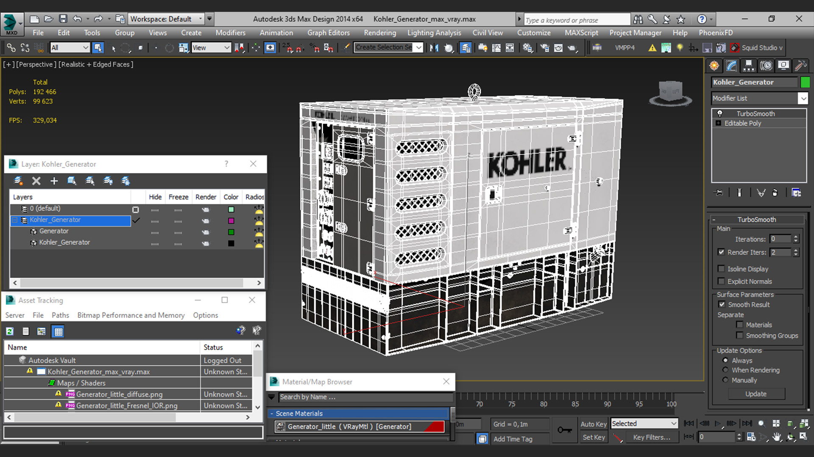
Task: Undo last action with the arrow icon
Action: 77,19
